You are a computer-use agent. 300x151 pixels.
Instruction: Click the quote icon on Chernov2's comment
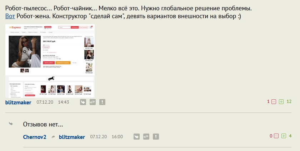point(146,136)
